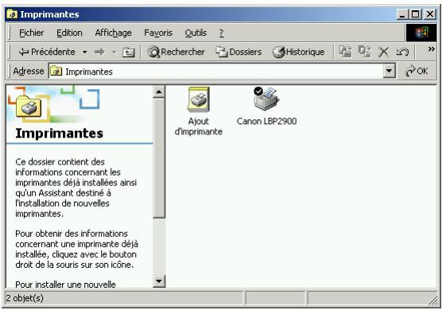
Task: Open the Favoris menu
Action: click(x=158, y=33)
